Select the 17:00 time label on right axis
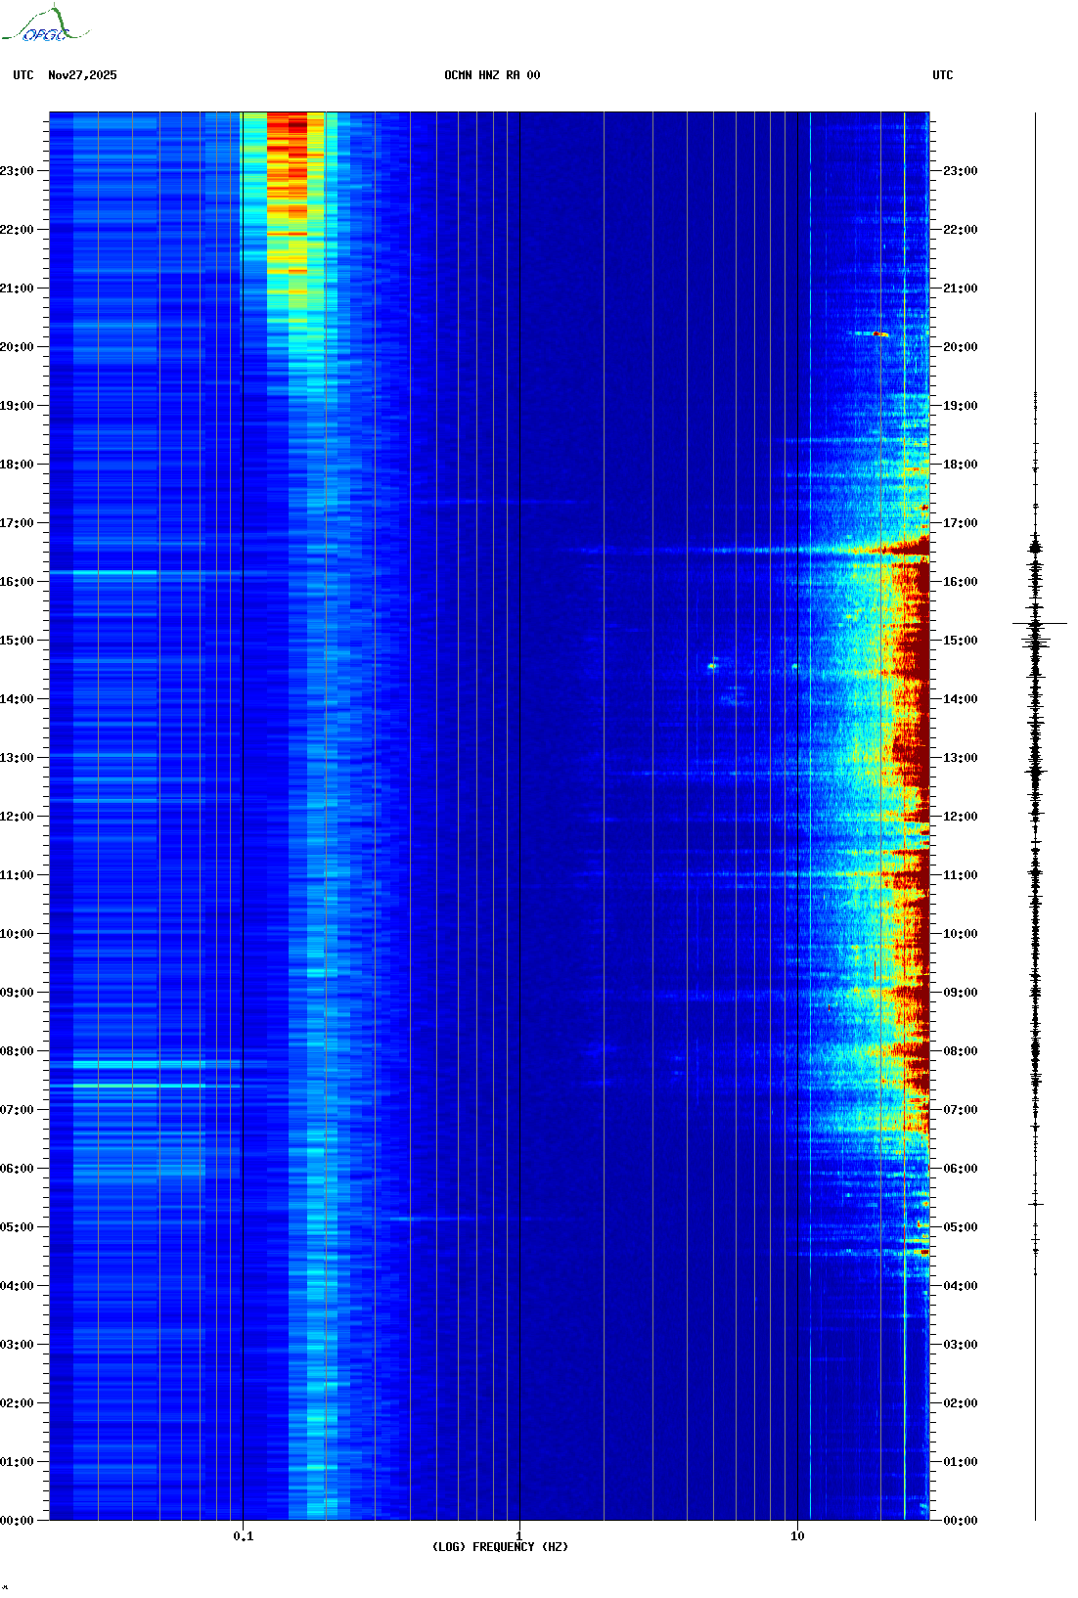The image size is (1078, 1598). pyautogui.click(x=960, y=523)
